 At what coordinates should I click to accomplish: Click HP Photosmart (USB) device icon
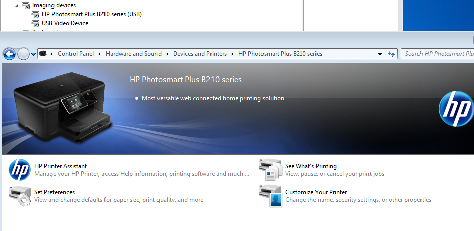pos(36,14)
